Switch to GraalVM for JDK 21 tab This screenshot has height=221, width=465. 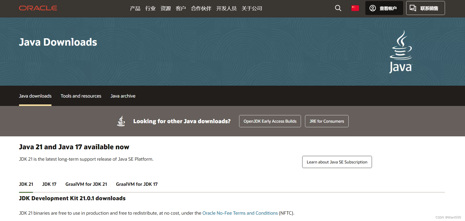[x=86, y=184]
